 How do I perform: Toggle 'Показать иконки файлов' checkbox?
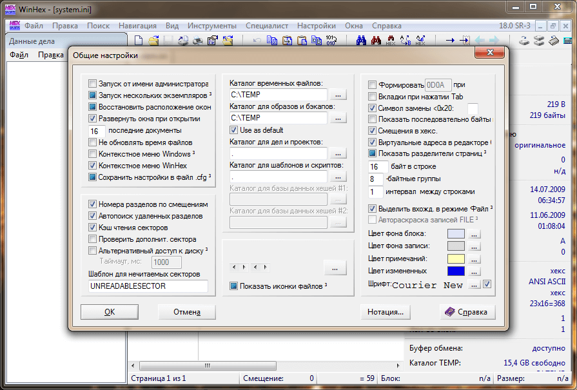click(x=235, y=286)
